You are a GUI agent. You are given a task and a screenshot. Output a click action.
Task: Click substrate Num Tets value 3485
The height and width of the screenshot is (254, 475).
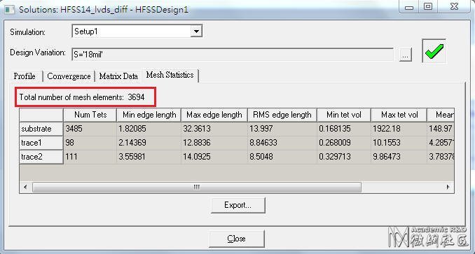90,129
